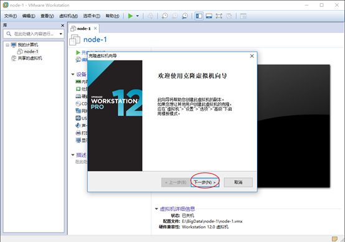Click the Workstation 12.0 虚拟机 compatibility text

205,227
